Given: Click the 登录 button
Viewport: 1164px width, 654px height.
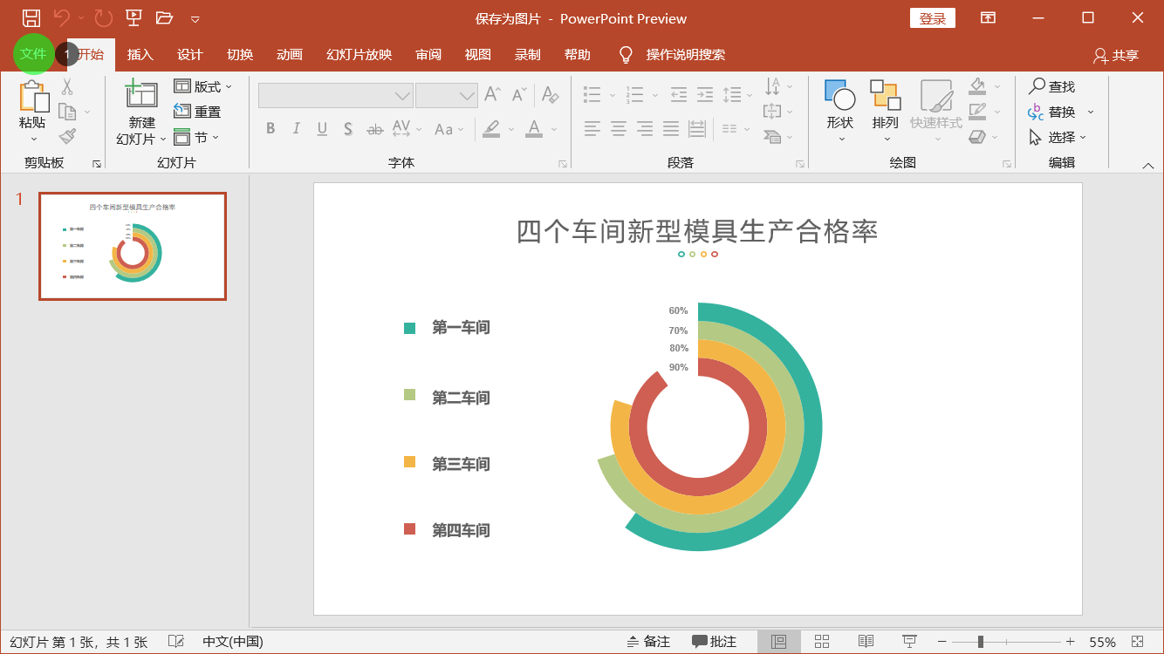Looking at the screenshot, I should click(x=933, y=18).
